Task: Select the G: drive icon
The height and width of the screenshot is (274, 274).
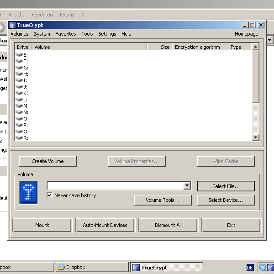Action: (x=19, y=68)
